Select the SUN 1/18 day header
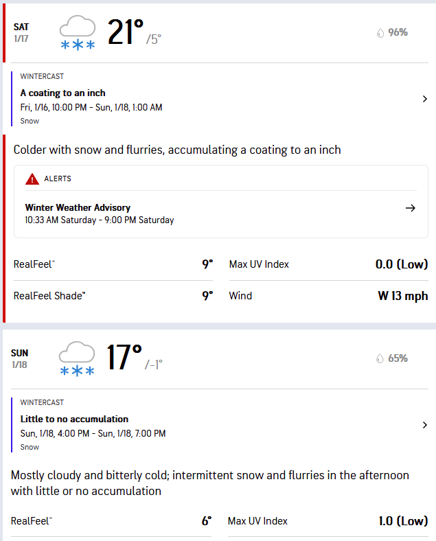 pyautogui.click(x=20, y=358)
